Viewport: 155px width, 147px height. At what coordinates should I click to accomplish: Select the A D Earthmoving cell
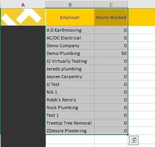[x=70, y=30]
